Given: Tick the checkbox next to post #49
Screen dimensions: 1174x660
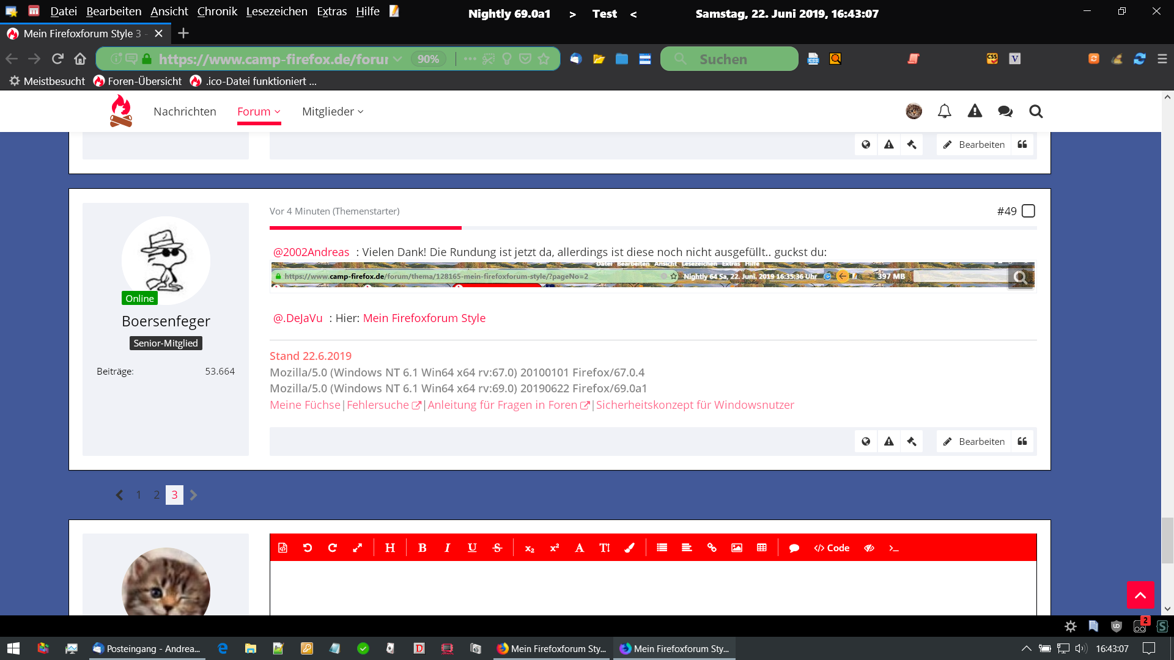Looking at the screenshot, I should 1028,211.
